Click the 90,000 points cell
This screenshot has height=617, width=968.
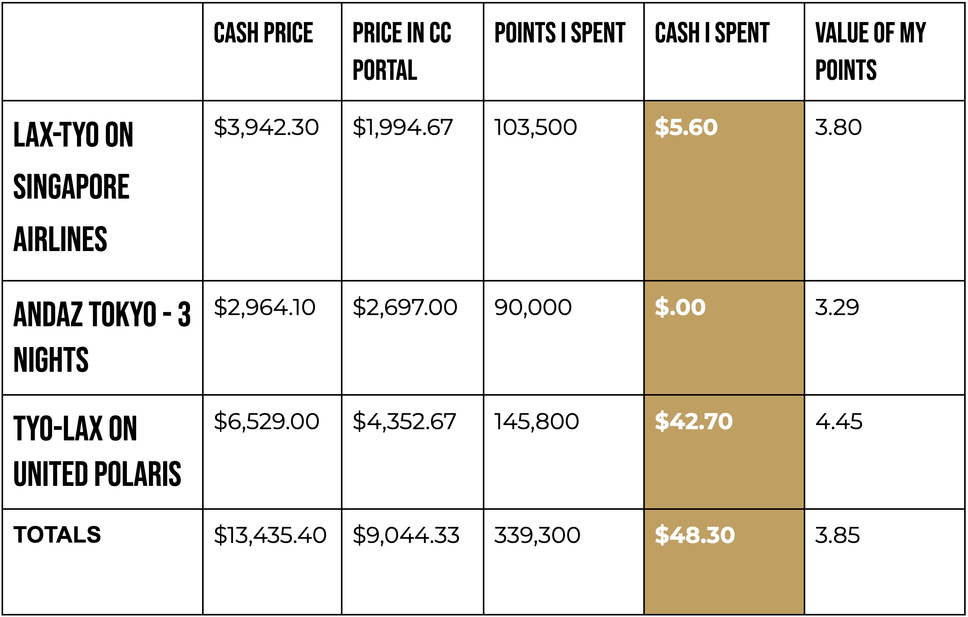[x=533, y=307]
